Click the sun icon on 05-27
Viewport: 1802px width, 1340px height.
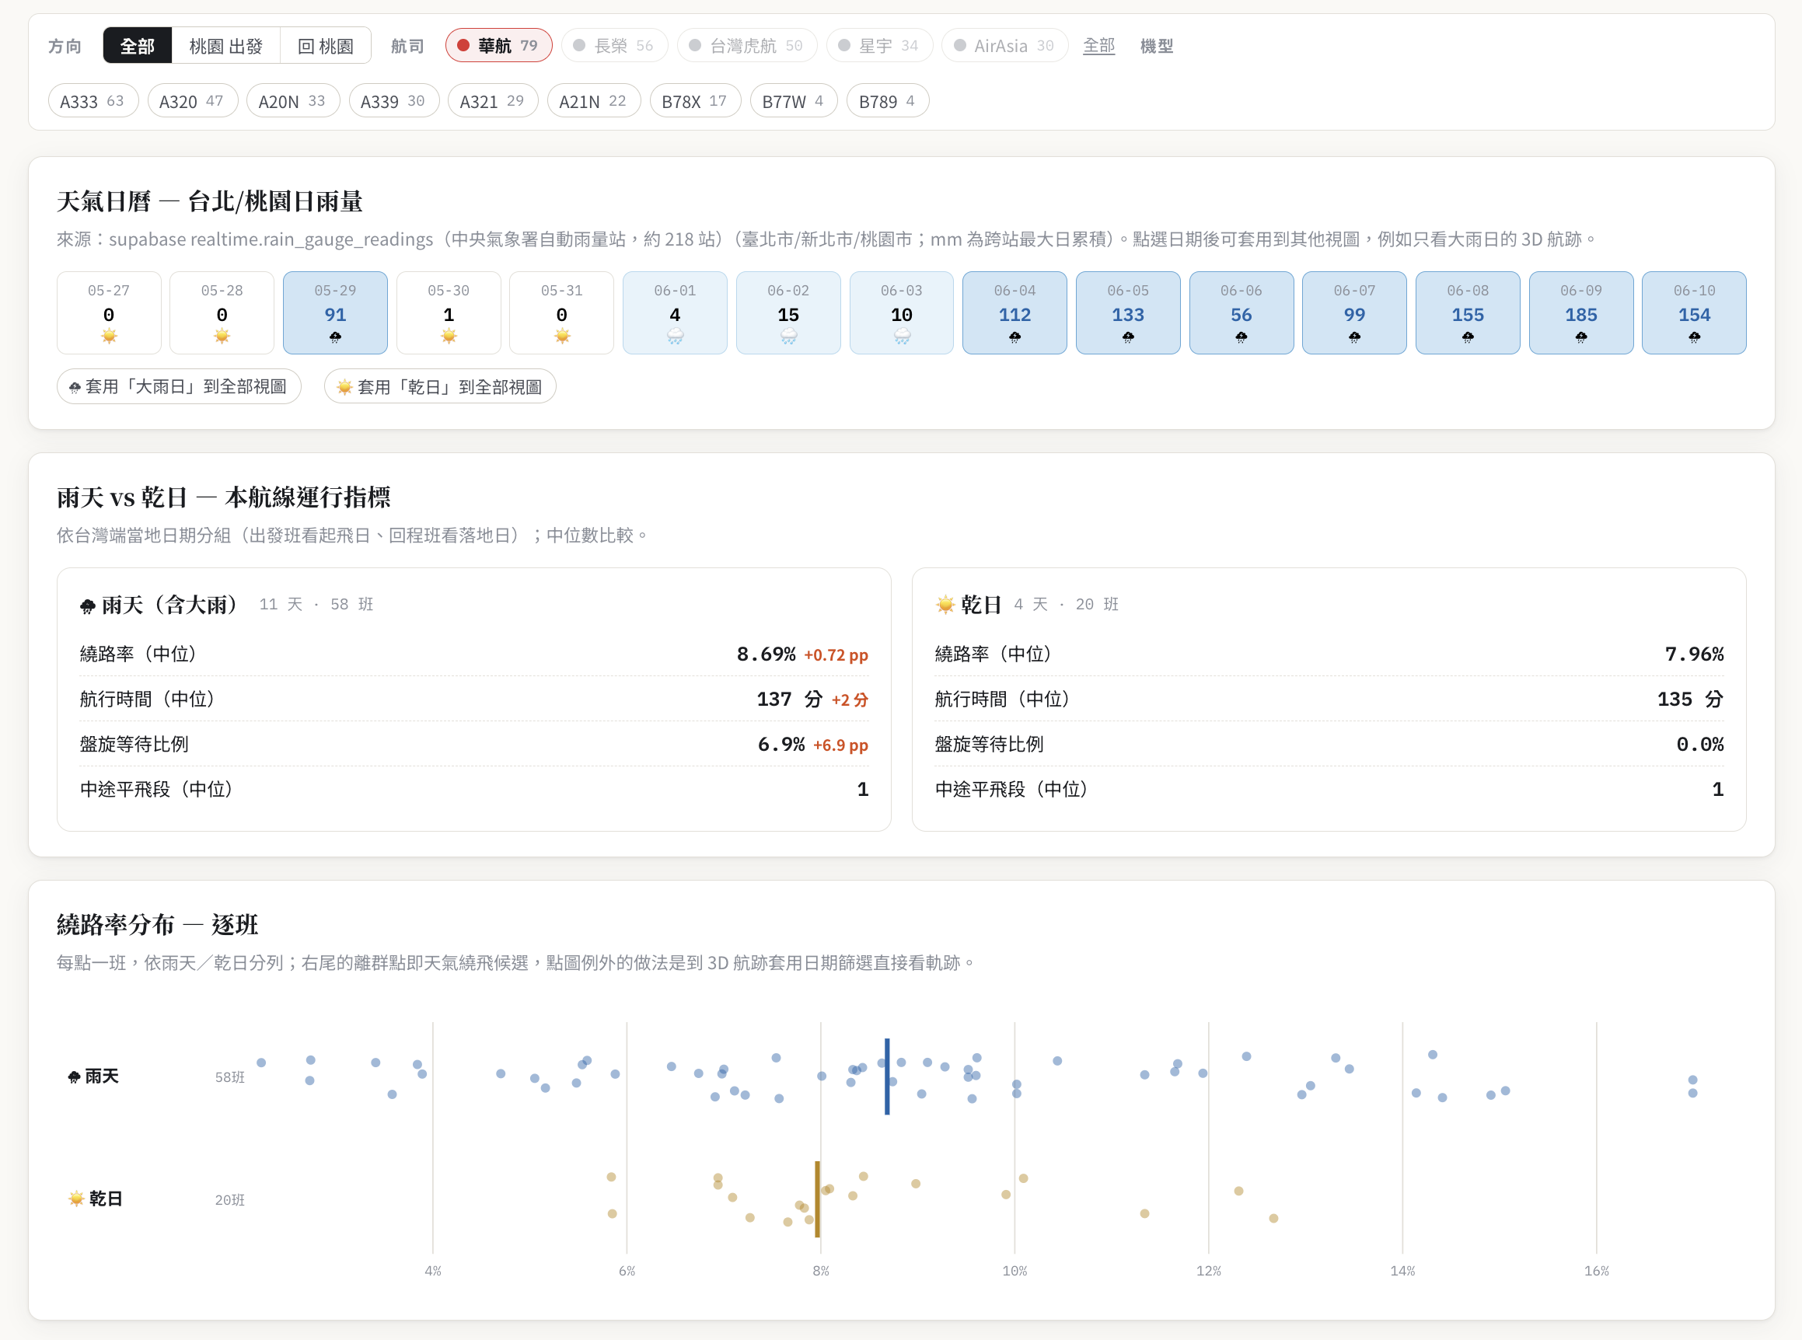point(109,337)
